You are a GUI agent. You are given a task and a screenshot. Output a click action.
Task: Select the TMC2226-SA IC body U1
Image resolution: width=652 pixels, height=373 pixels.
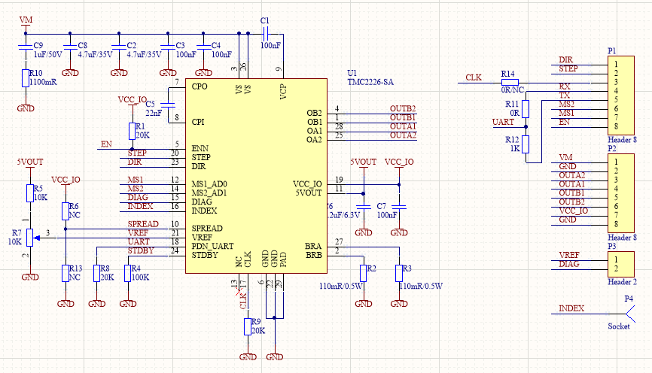click(256, 176)
